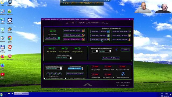The height and width of the screenshot is (97, 172).
Task: Click Témakezelő megnyitása button
Action: click(x=74, y=39)
